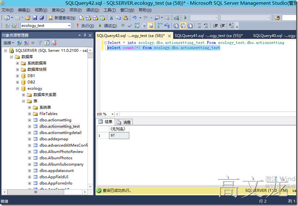Open Object Explorer window position dropdown arrow
Viewport: 298px width, 206px height.
tap(80, 35)
